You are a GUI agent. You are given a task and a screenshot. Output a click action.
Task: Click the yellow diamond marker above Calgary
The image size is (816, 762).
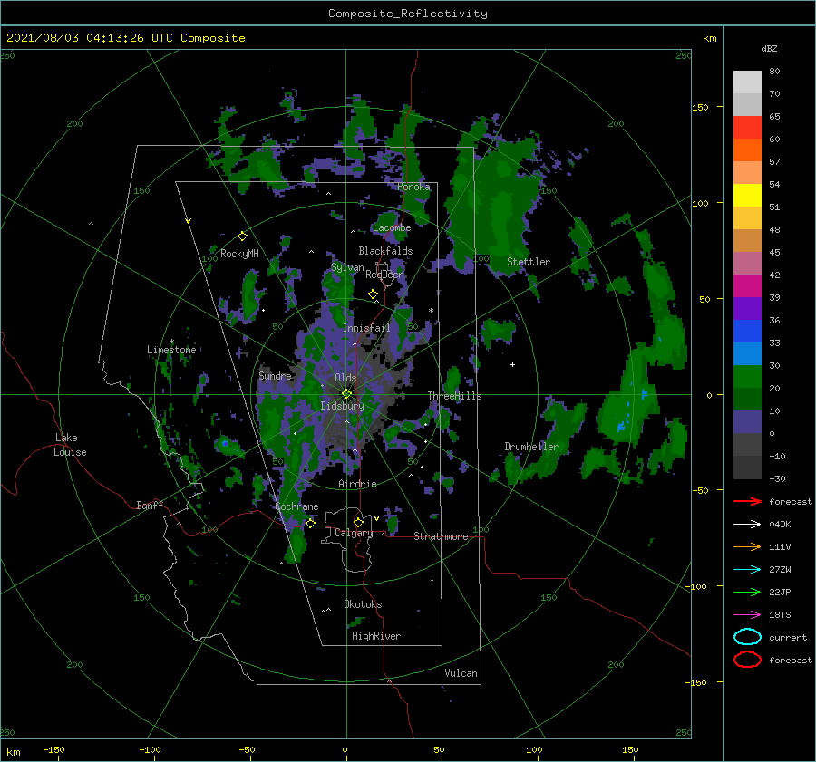358,522
